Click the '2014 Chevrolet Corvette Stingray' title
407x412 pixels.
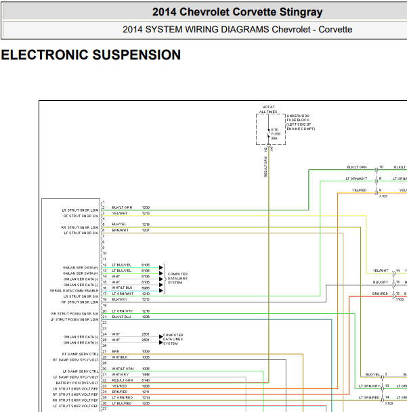pyautogui.click(x=237, y=12)
